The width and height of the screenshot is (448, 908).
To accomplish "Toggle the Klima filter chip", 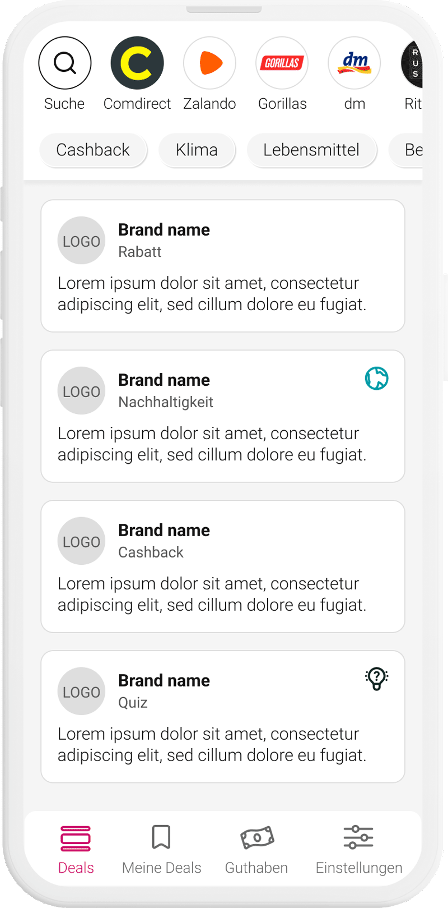I will coord(197,150).
